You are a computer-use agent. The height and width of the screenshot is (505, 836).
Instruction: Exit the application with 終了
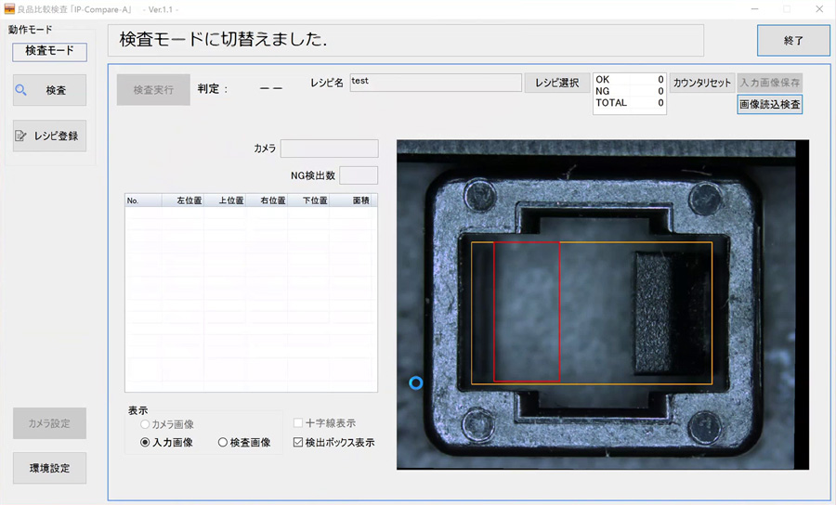click(792, 41)
